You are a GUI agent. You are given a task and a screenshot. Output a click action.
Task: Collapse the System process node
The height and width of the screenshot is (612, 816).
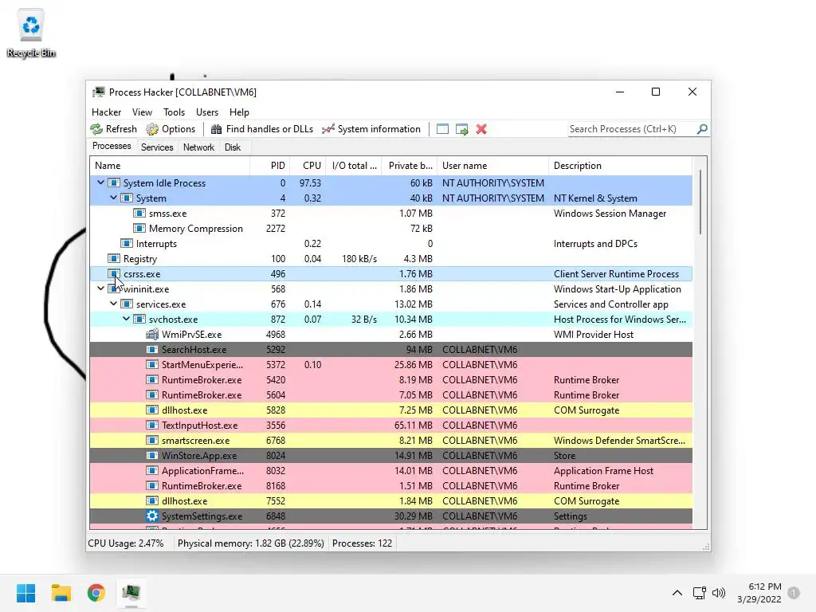[x=113, y=198]
